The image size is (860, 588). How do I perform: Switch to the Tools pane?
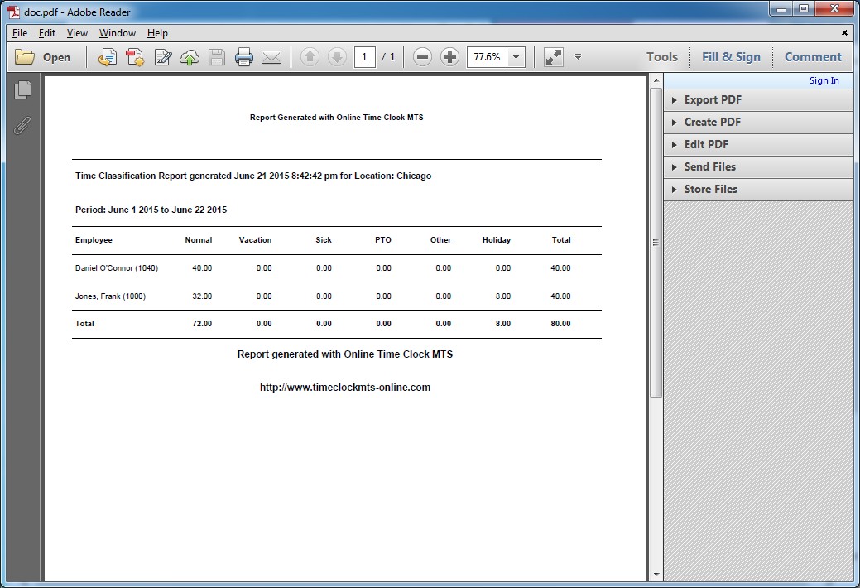pyautogui.click(x=662, y=56)
